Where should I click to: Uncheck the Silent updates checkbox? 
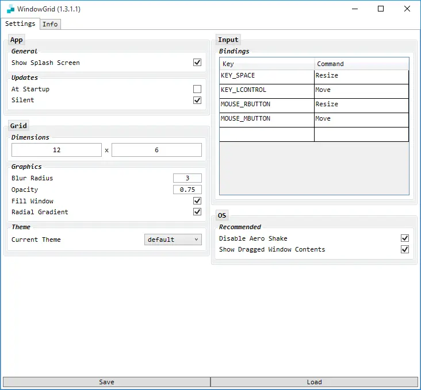click(197, 100)
